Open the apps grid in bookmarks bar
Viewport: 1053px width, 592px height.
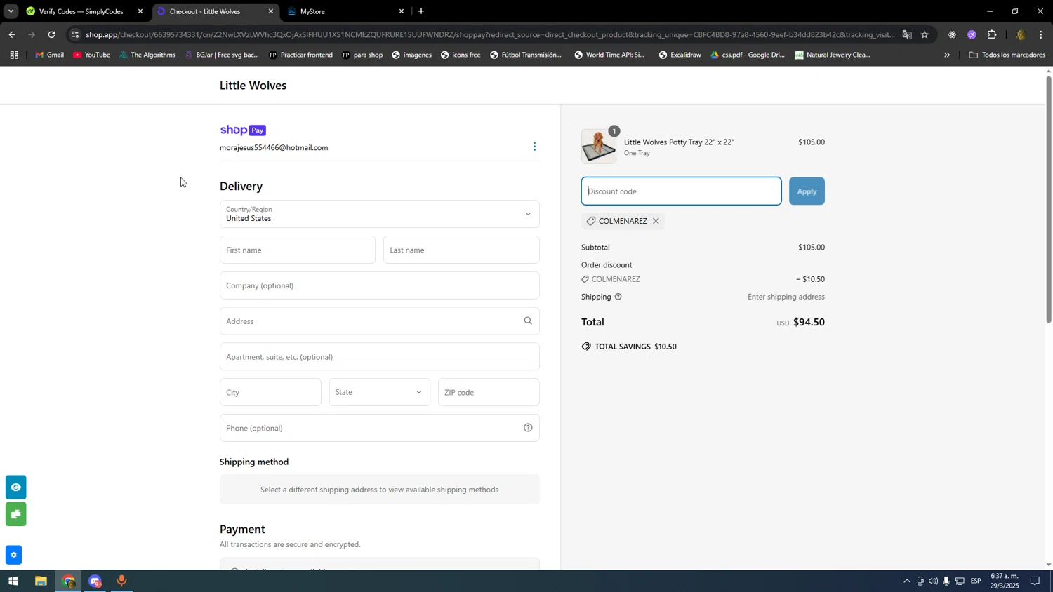click(x=14, y=55)
